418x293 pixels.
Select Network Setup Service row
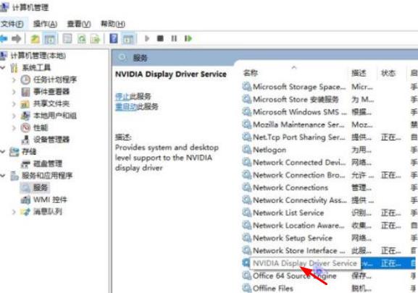pyautogui.click(x=330, y=238)
